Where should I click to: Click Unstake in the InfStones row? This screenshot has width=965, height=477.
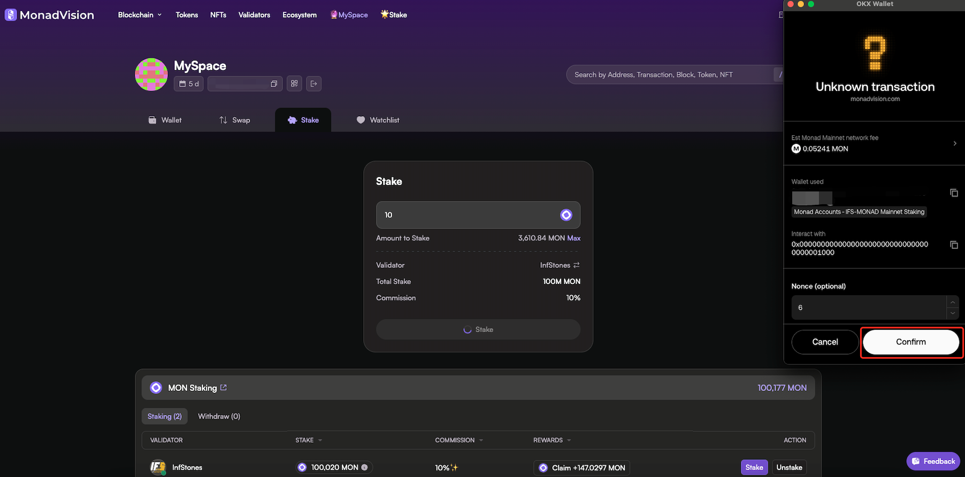pyautogui.click(x=789, y=467)
